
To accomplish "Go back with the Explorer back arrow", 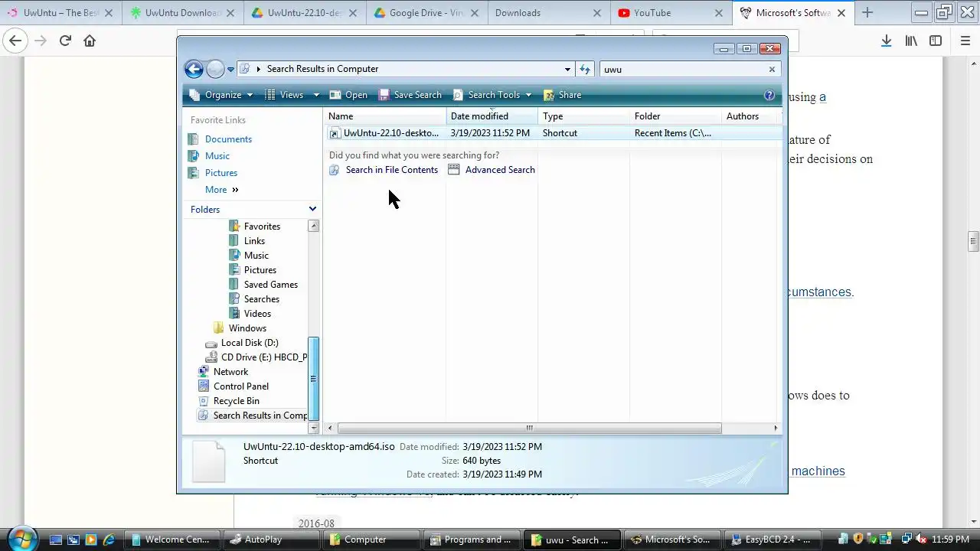I will tap(194, 69).
